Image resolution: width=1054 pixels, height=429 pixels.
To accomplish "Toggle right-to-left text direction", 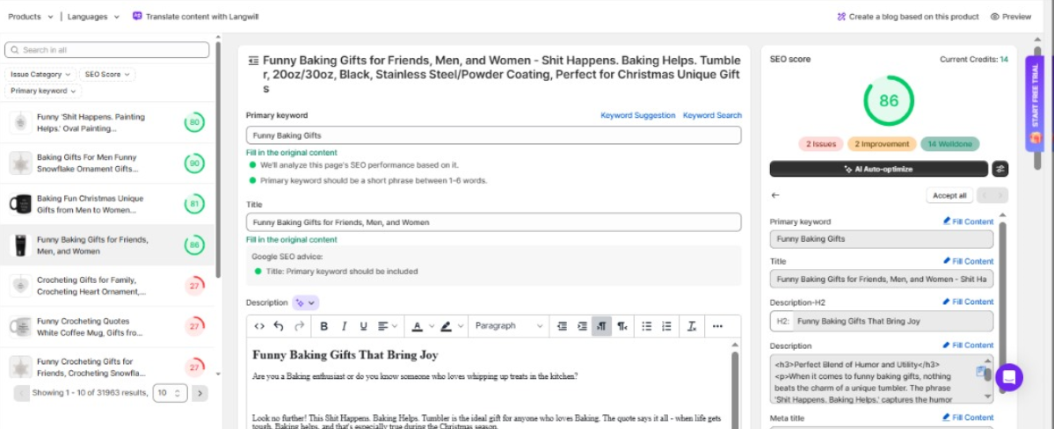I will click(622, 326).
